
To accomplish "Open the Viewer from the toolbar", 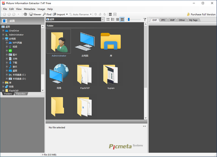I will pyautogui.click(x=35, y=14).
